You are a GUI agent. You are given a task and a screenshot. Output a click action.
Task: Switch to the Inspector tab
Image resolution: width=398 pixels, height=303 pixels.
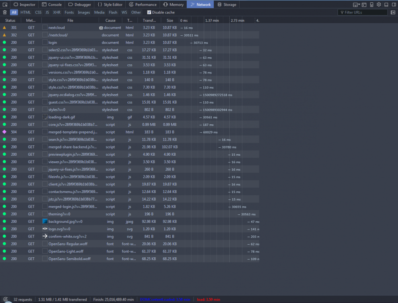(24, 4)
